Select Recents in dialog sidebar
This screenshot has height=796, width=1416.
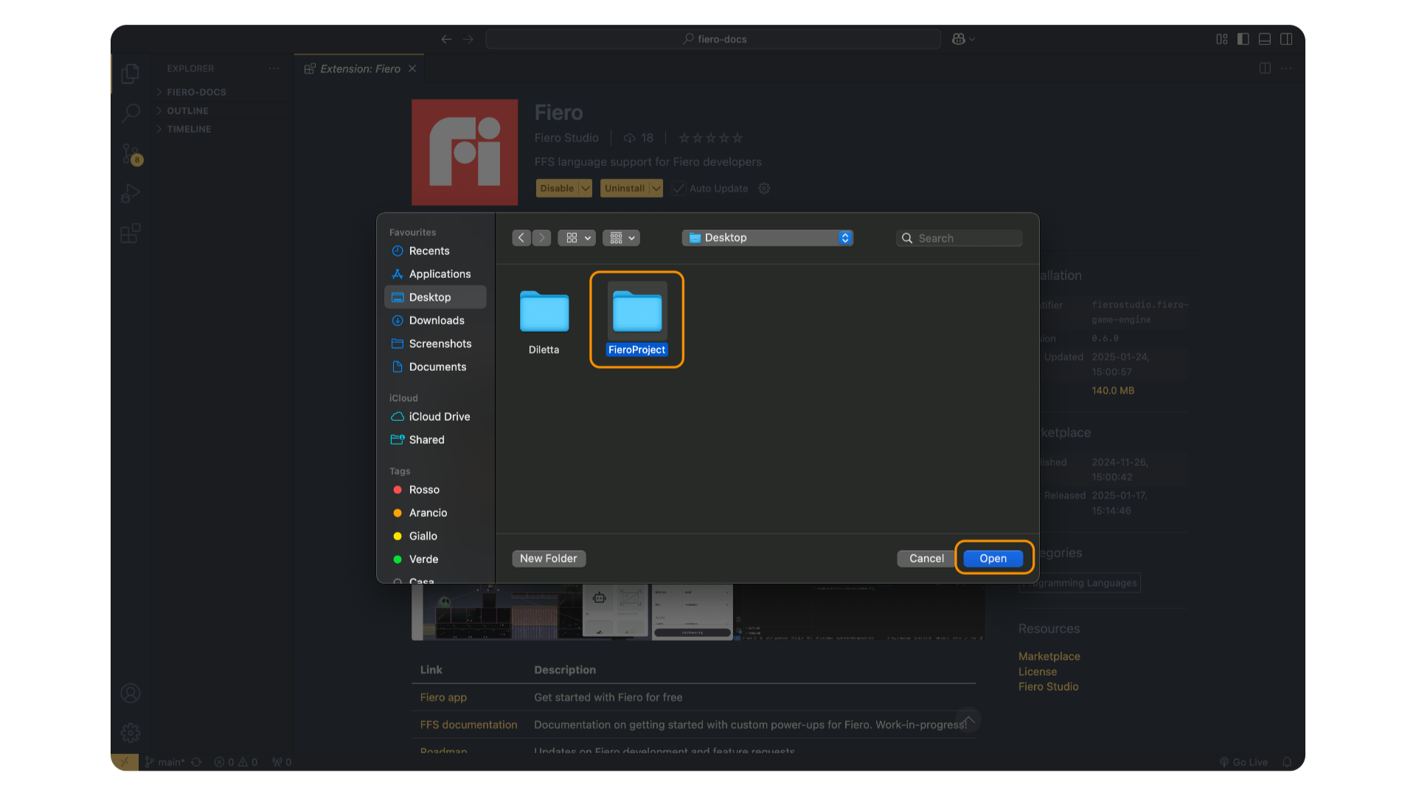click(435, 251)
